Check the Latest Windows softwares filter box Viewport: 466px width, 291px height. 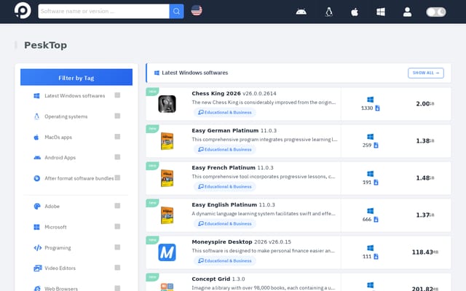point(117,95)
